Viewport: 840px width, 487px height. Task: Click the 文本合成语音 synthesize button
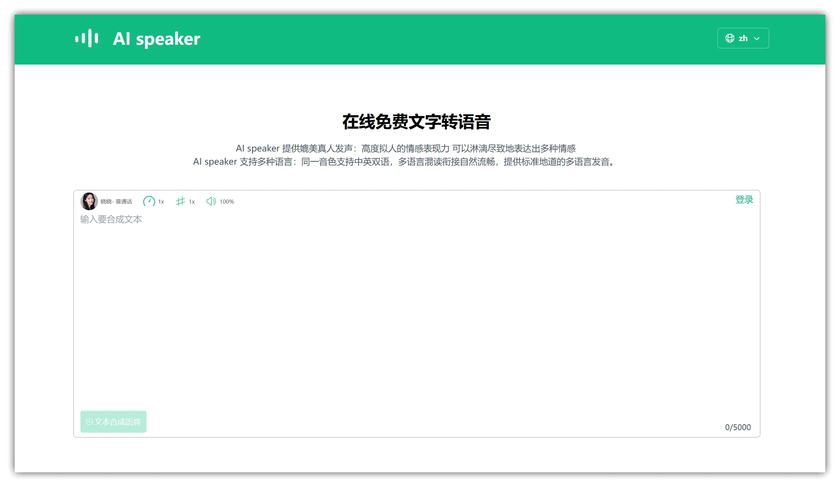113,422
